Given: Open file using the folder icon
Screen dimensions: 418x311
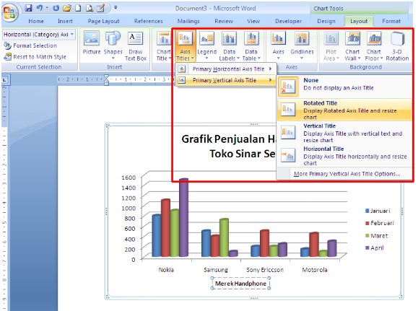Looking at the screenshot, I should [x=67, y=8].
